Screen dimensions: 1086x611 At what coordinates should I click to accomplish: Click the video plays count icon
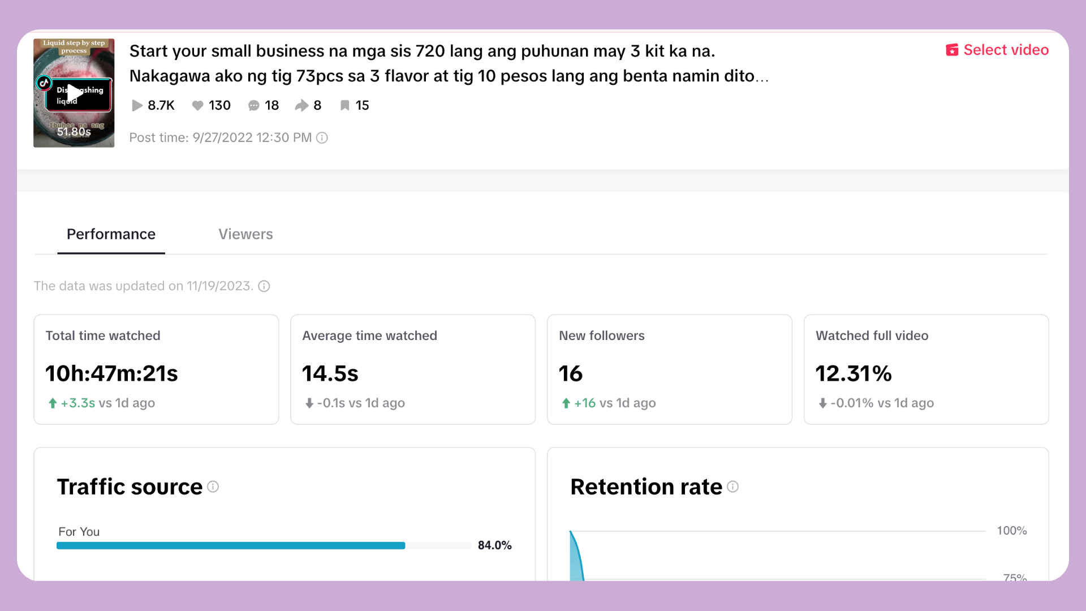click(136, 106)
